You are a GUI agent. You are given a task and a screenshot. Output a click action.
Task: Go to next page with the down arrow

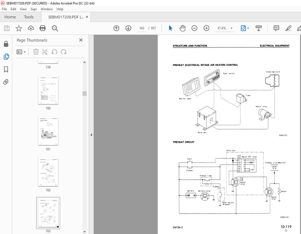[x=128, y=28]
